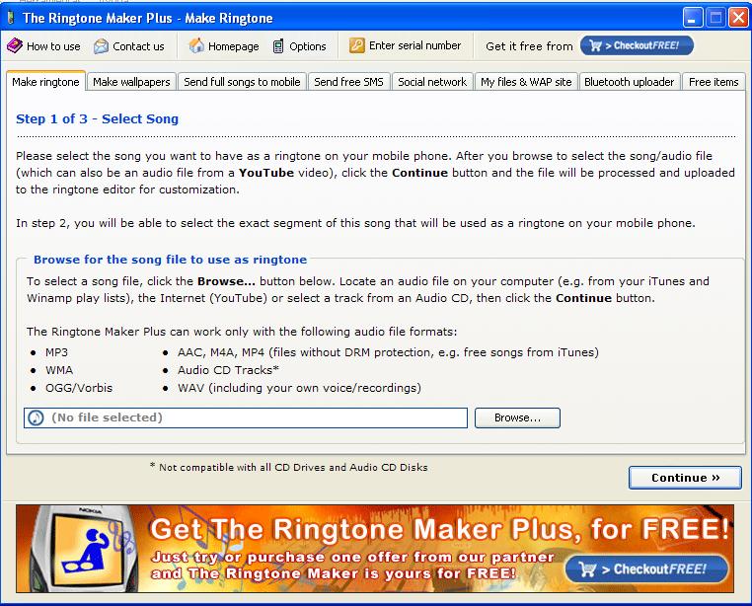
Task: Click the music note icon in file field
Action: [36, 417]
